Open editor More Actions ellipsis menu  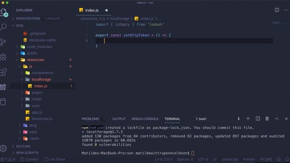(286, 10)
